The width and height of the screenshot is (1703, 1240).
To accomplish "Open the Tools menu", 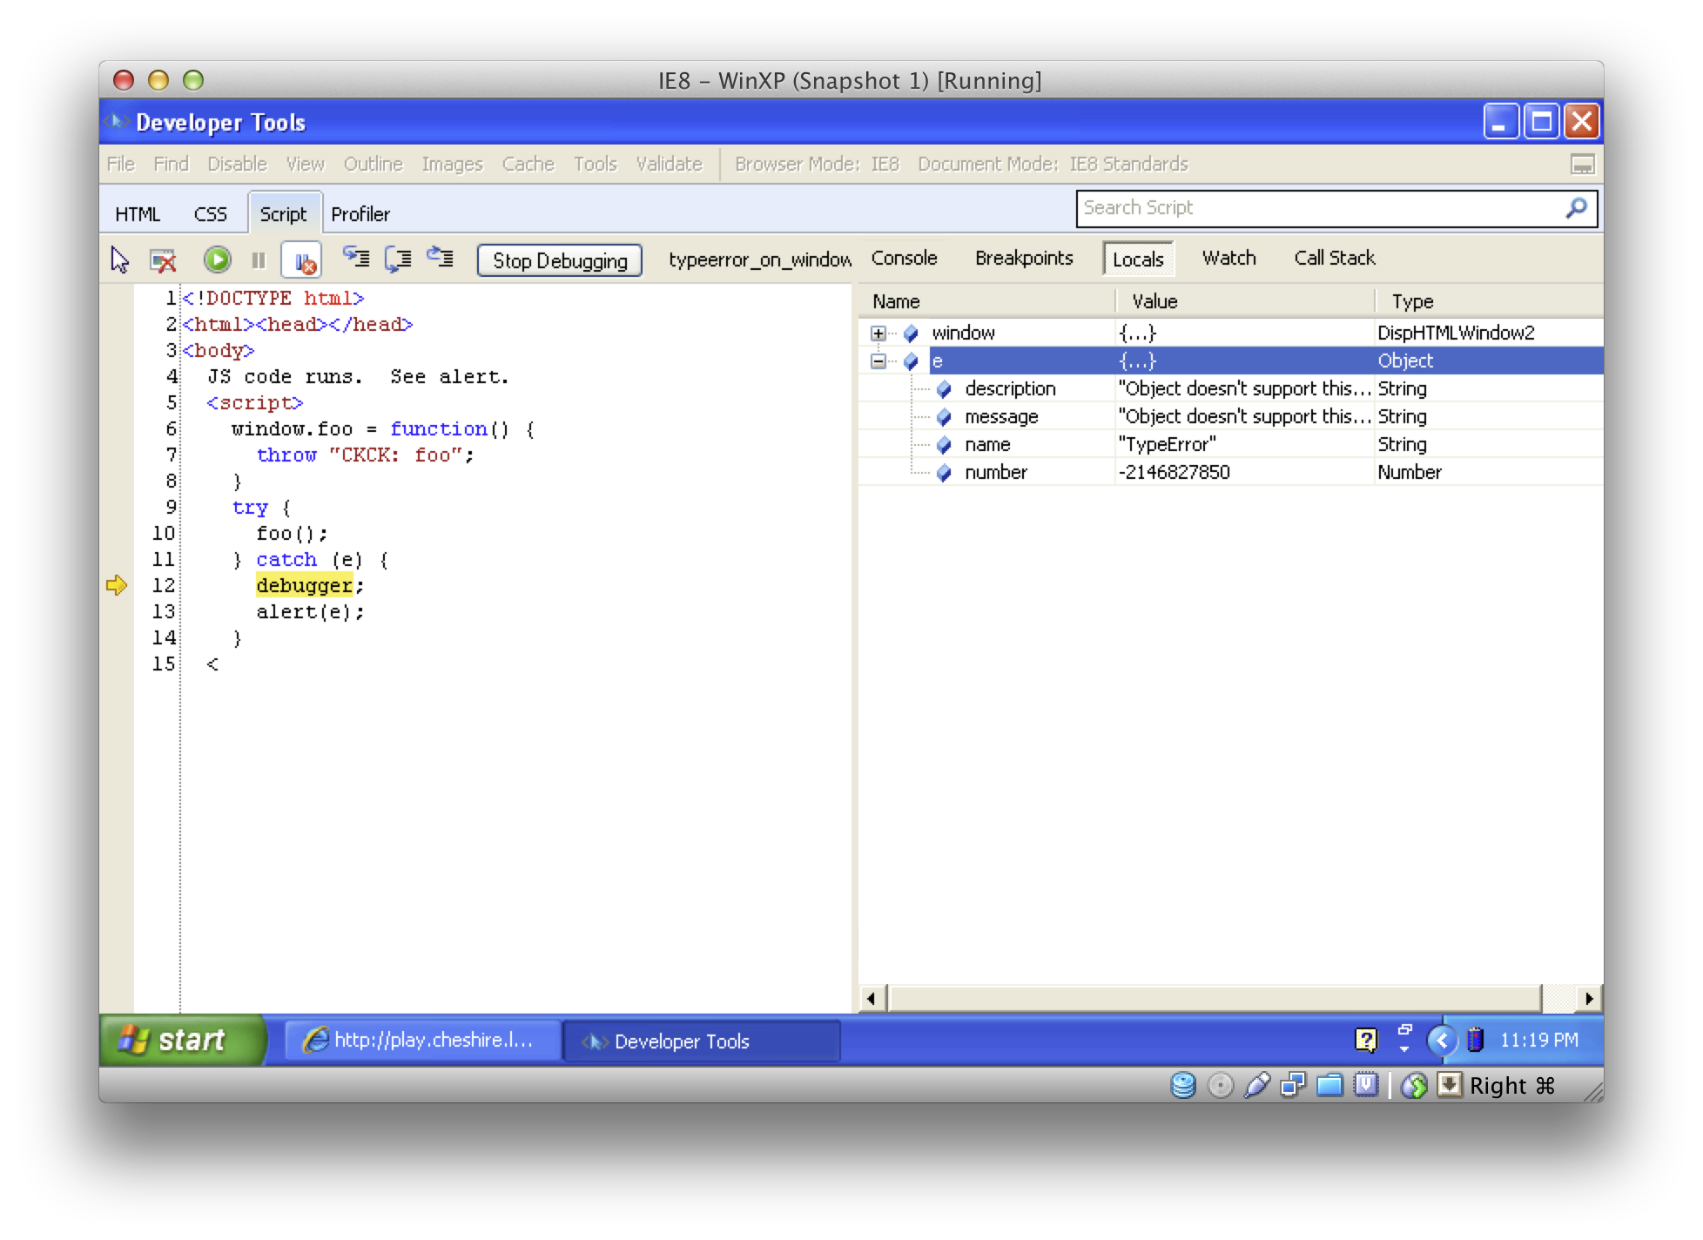I will (596, 165).
